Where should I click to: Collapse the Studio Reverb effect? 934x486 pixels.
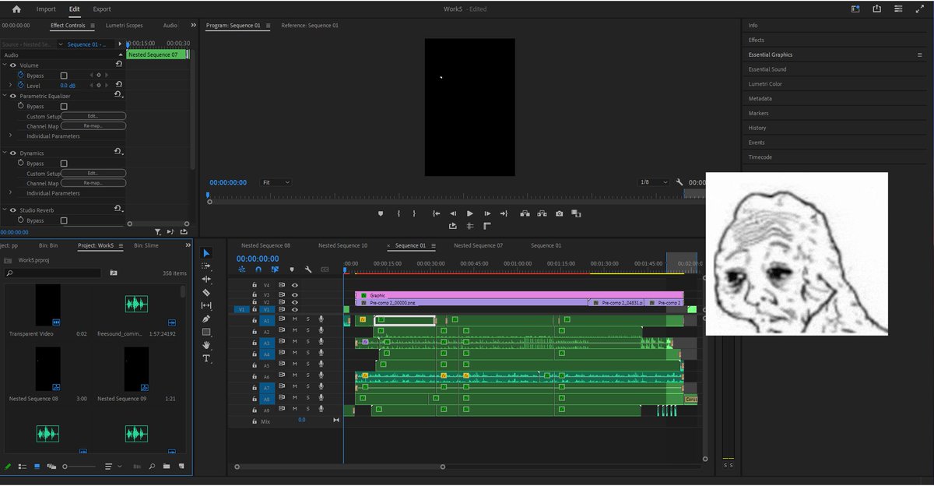pos(5,210)
